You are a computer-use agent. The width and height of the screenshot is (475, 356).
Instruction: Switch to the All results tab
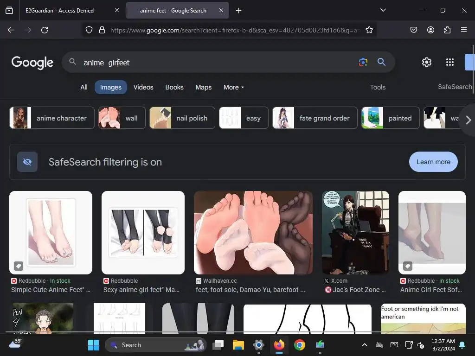84,87
